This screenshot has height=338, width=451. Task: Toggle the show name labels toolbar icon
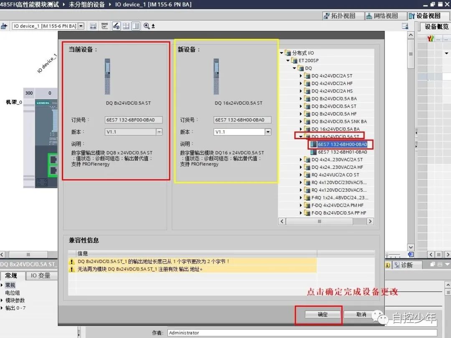(x=104, y=26)
